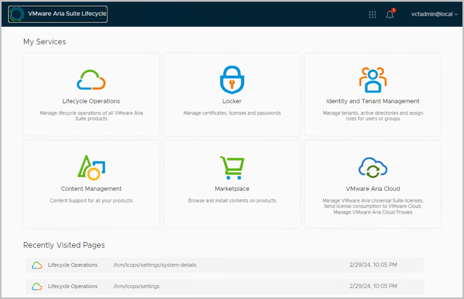Click the Marketplace card title

point(232,189)
